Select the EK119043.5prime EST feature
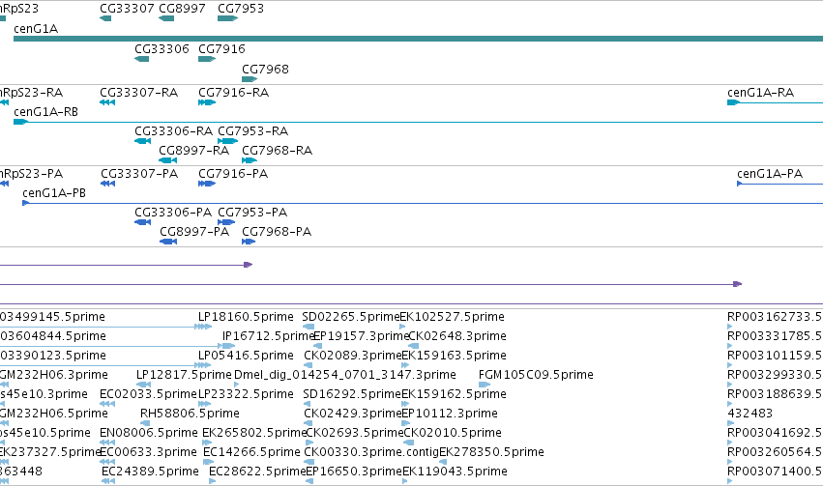This screenshot has height=486, width=823. tap(406, 482)
